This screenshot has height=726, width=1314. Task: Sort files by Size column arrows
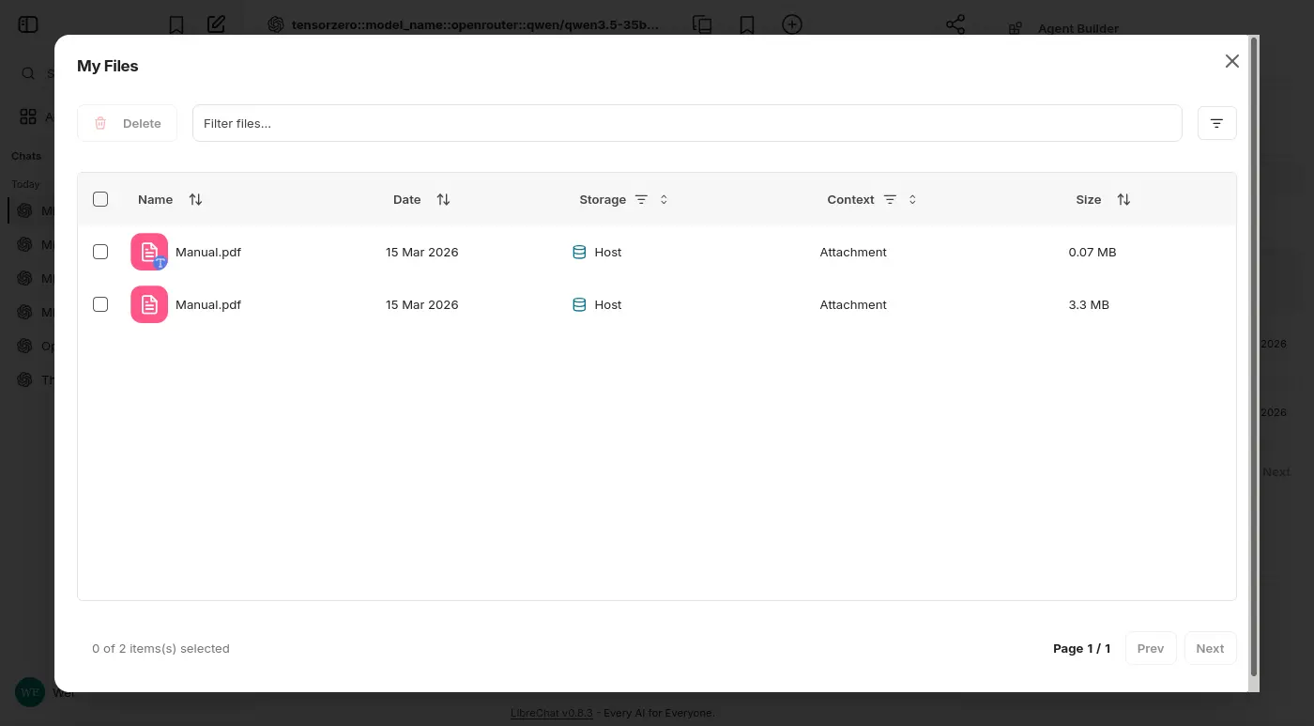(x=1123, y=199)
